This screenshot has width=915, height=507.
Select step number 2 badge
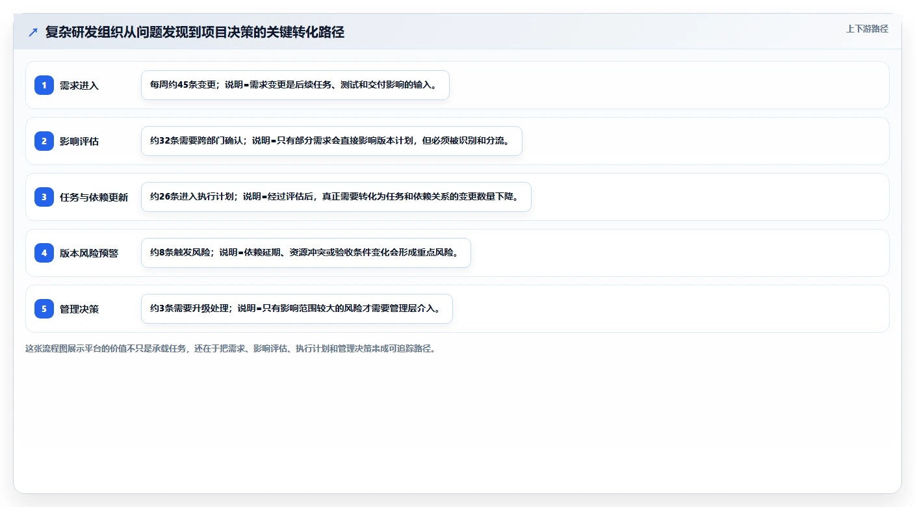(44, 141)
